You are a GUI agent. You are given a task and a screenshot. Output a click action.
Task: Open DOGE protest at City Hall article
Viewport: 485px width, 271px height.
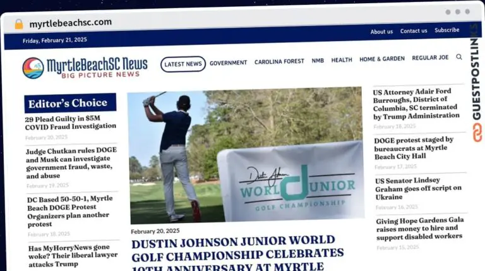pos(414,148)
